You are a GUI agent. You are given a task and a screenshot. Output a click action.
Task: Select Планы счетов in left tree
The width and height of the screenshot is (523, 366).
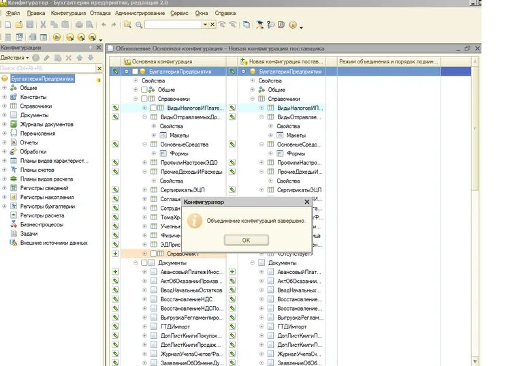37,170
